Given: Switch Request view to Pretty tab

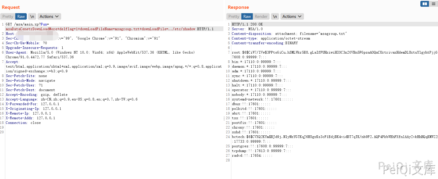Looking at the screenshot, I should (8, 16).
